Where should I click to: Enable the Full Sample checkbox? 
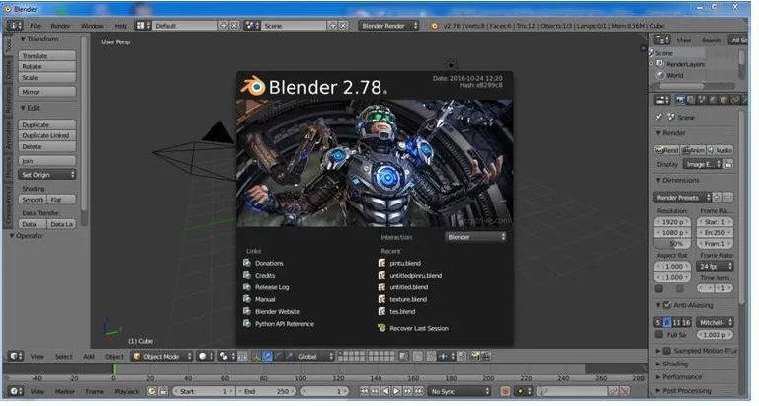659,334
